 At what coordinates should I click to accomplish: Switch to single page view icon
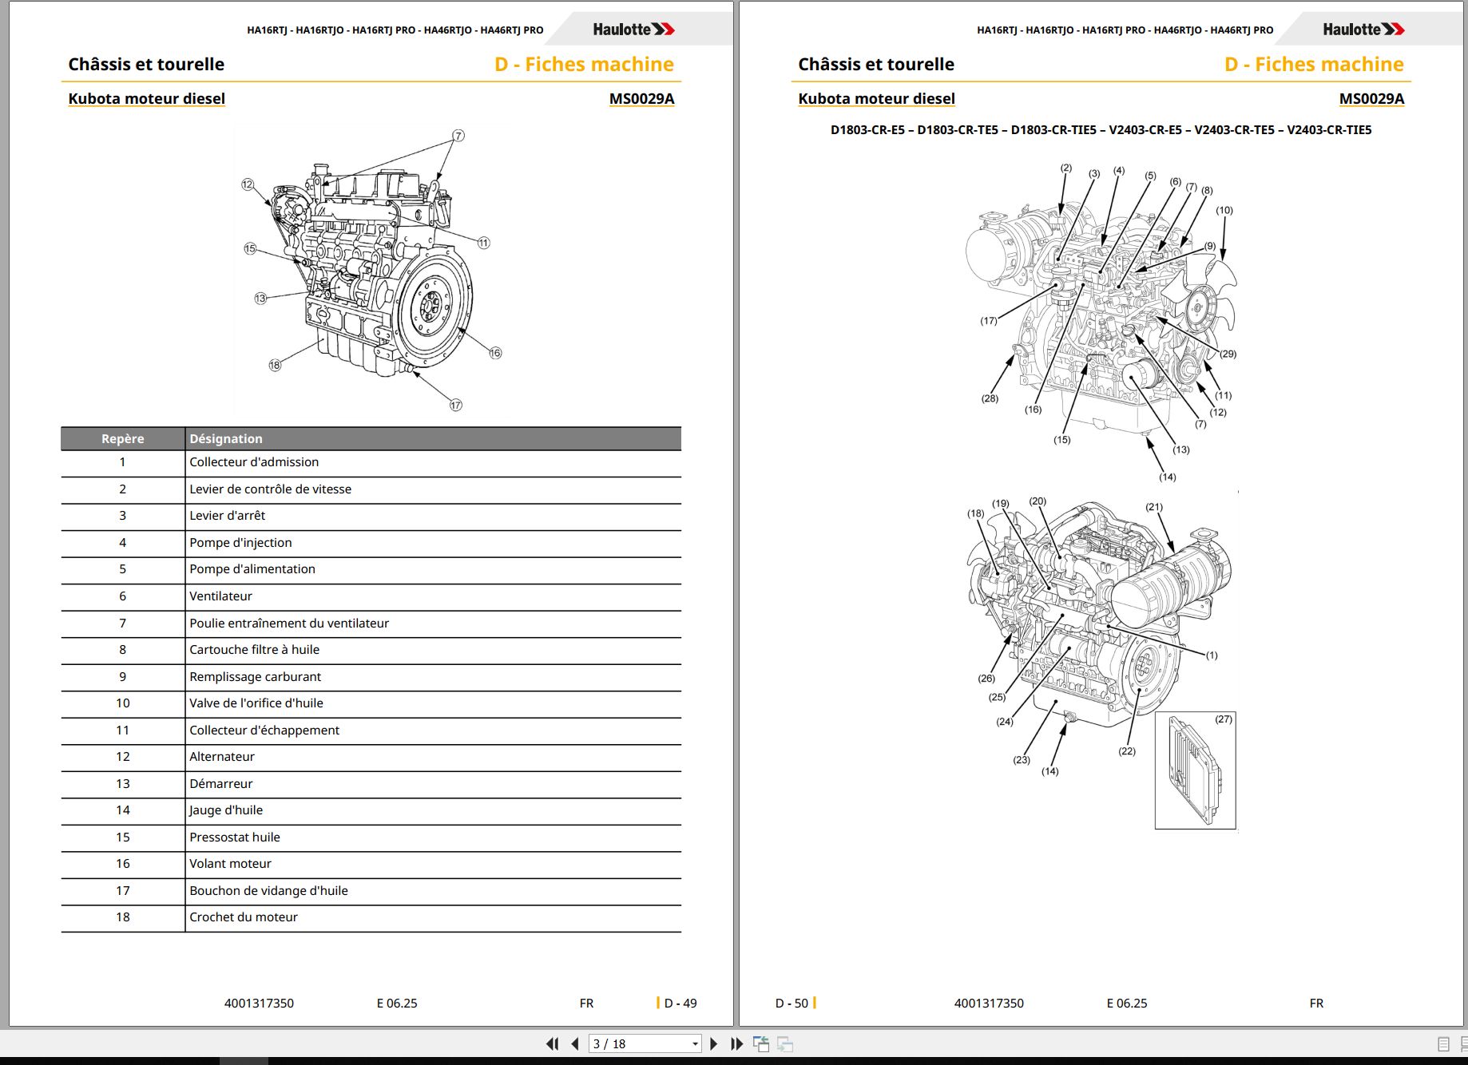pos(1443,1044)
